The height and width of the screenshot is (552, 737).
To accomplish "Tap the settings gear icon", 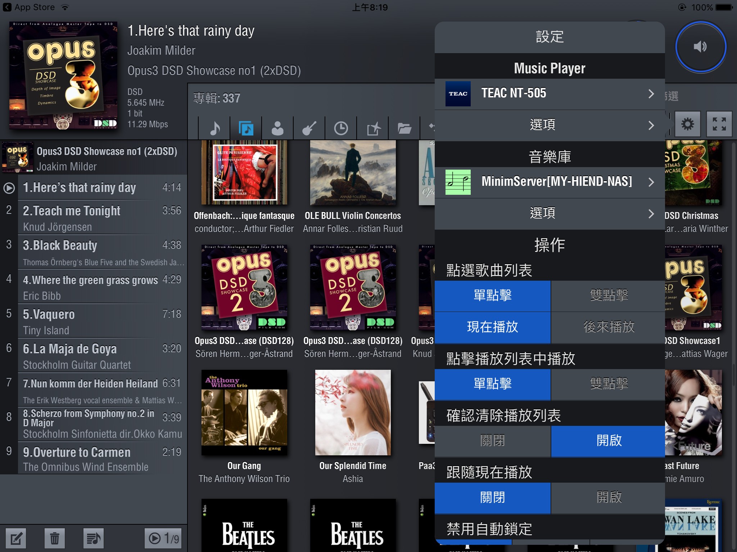I will pos(687,124).
